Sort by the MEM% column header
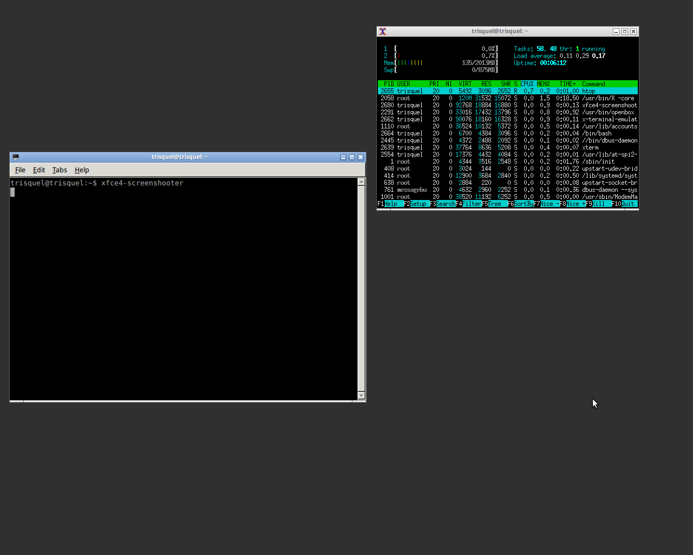 tap(543, 84)
